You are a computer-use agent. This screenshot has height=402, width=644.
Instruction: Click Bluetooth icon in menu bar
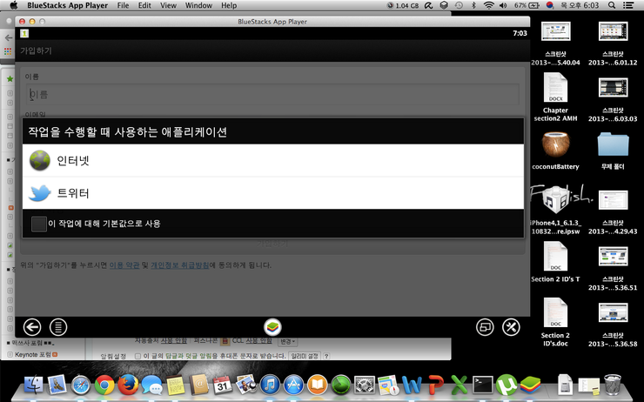473,5
